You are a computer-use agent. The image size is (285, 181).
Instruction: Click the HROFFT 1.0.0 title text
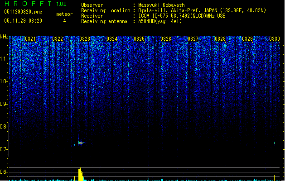35,4
